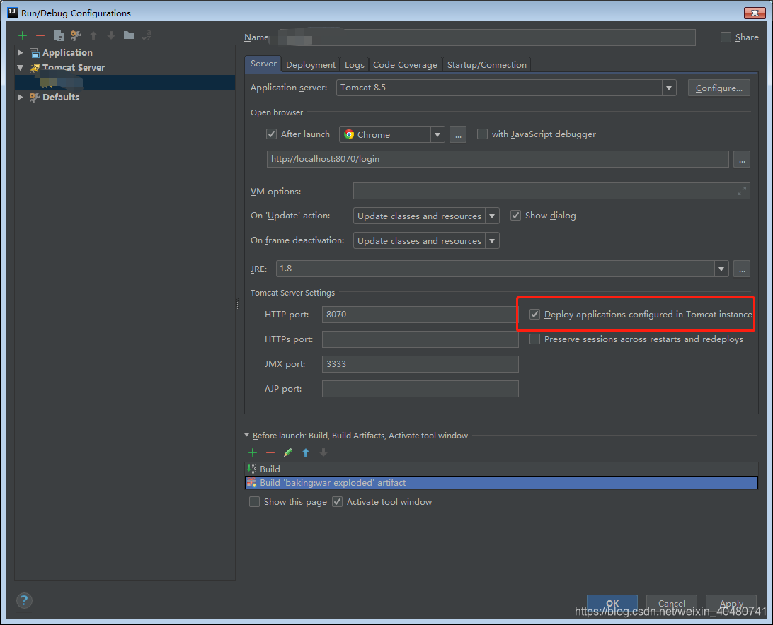Close the Run/Debug Configurations dialog
This screenshot has width=773, height=625.
click(x=755, y=13)
